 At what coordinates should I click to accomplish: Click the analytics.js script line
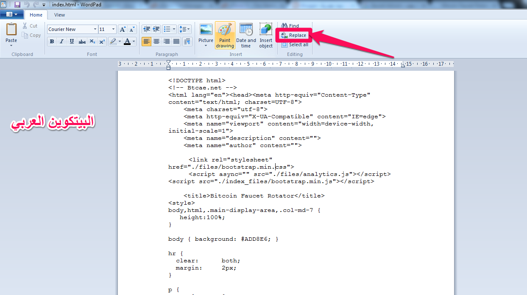coord(290,174)
